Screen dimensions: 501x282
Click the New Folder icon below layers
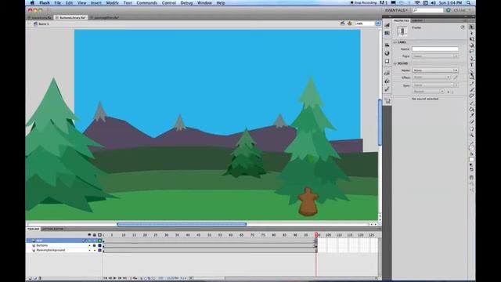point(34,278)
